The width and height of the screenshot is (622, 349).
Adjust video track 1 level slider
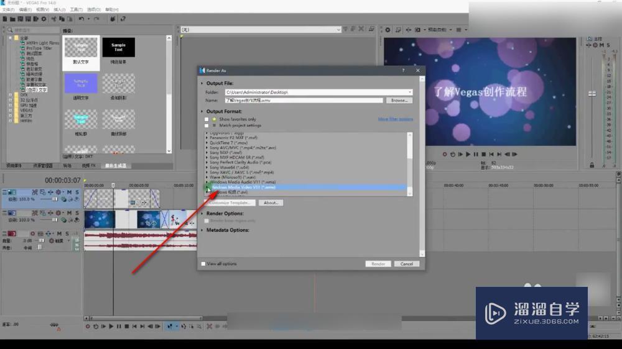[x=55, y=199]
